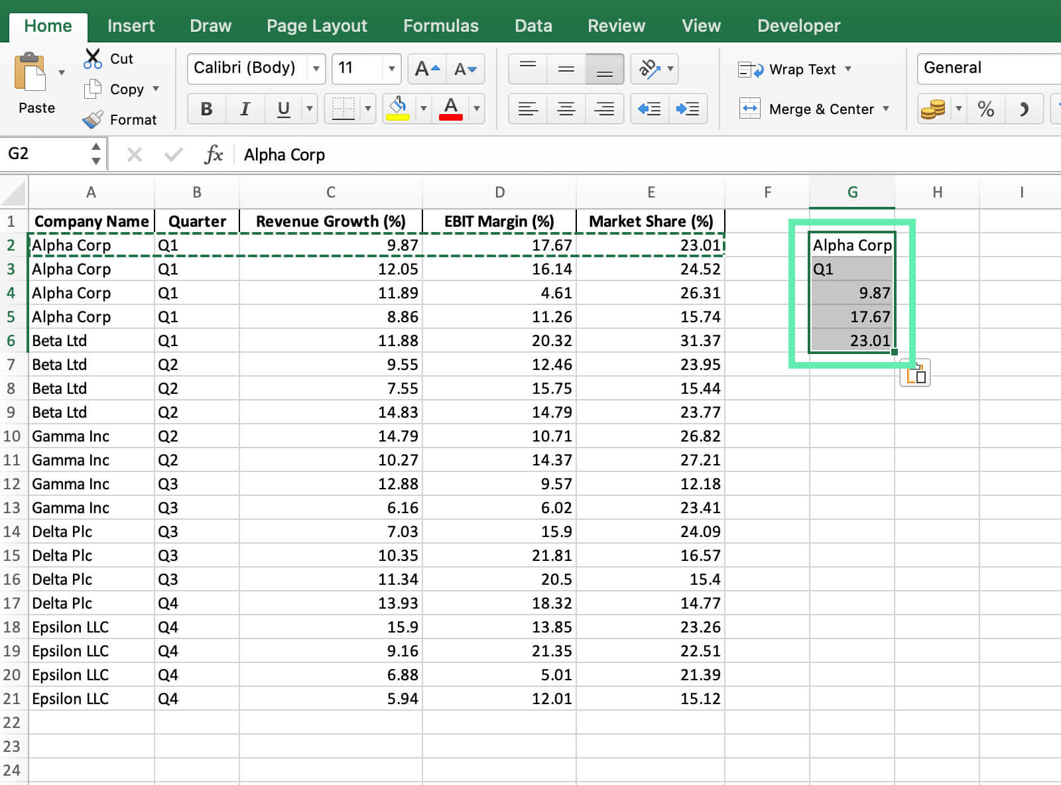Viewport: 1061px width, 785px height.
Task: Decrease font size with the smaller A icon
Action: tap(466, 68)
